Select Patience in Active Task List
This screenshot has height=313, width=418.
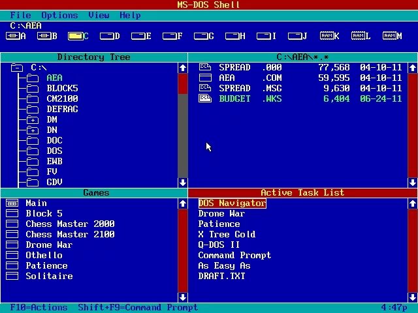pos(219,224)
